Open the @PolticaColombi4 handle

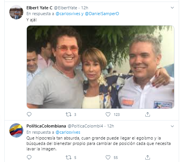pyautogui.click(x=85, y=126)
